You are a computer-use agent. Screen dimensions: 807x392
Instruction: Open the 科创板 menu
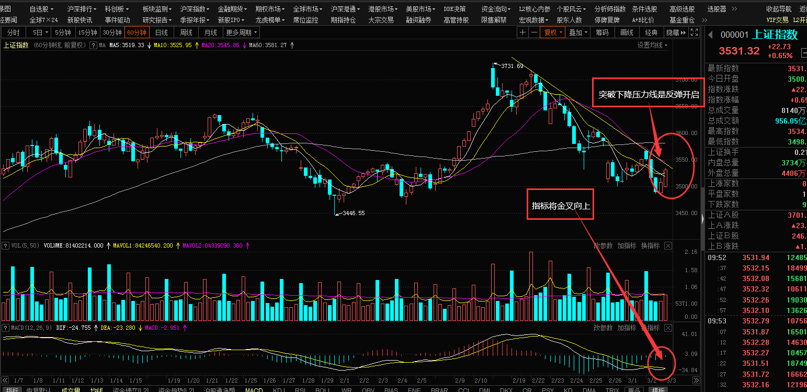tap(117, 9)
